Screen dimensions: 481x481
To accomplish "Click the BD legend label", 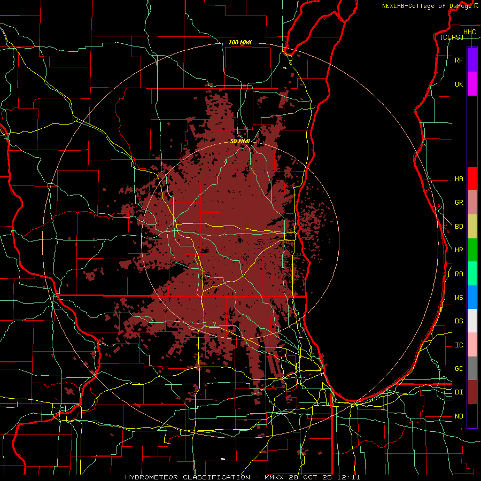I will [459, 227].
